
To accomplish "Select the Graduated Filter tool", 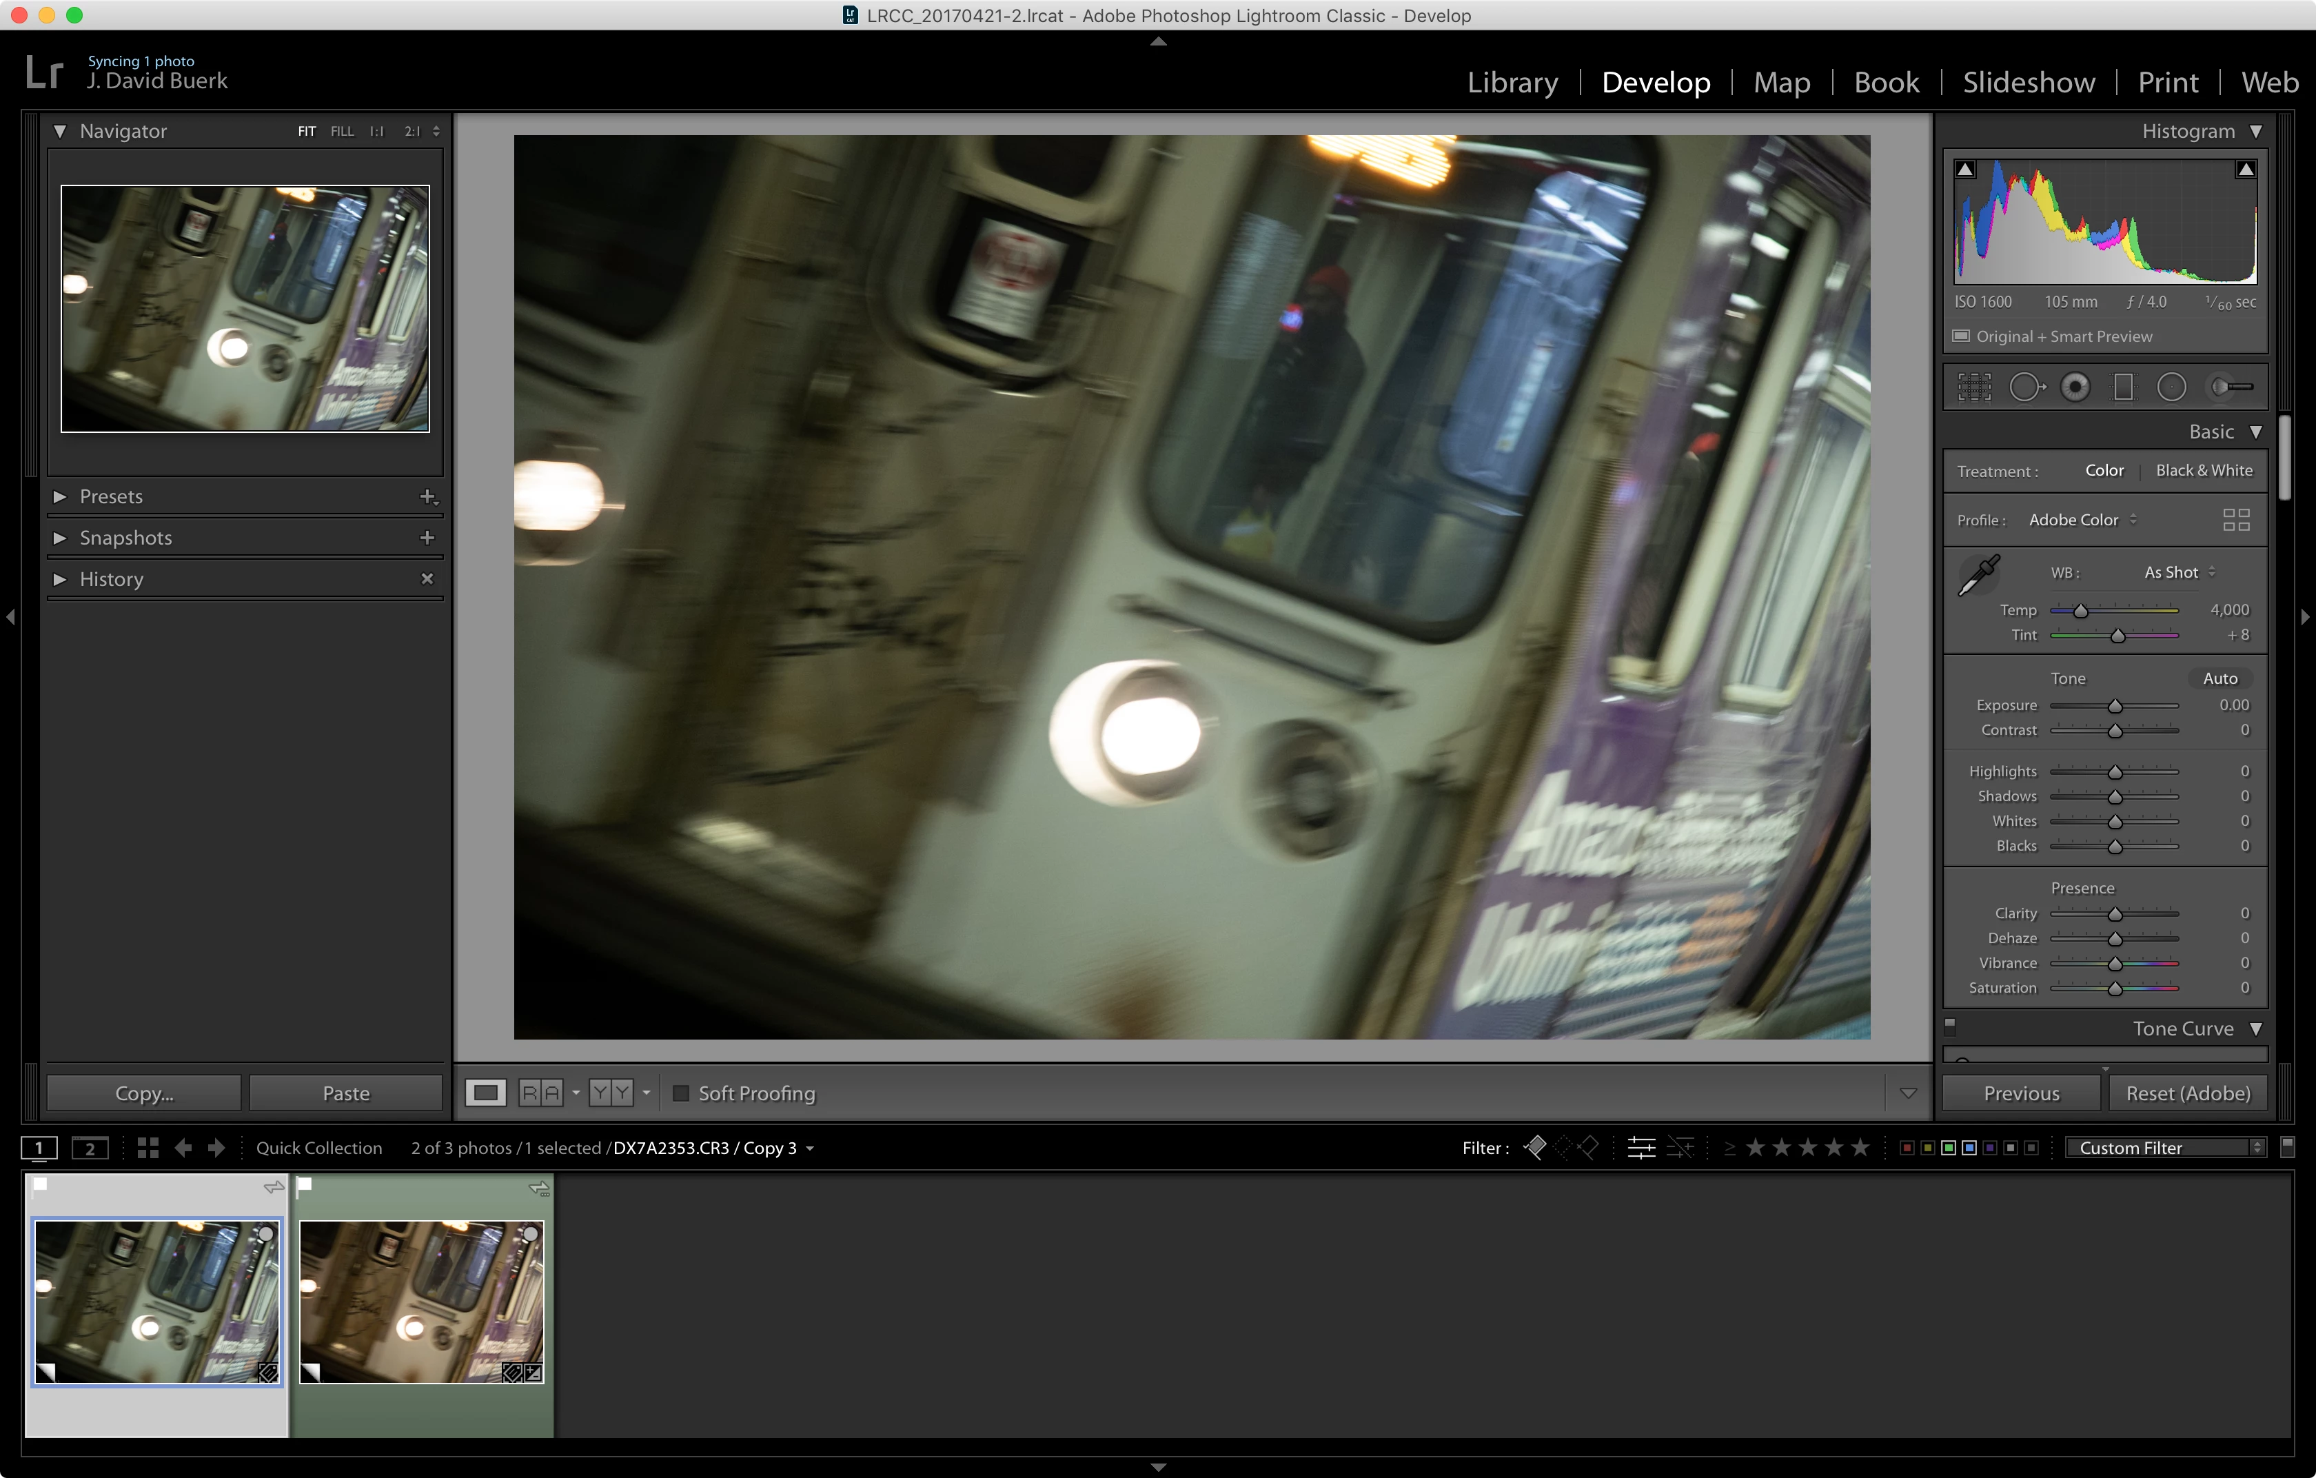I will tap(2124, 387).
